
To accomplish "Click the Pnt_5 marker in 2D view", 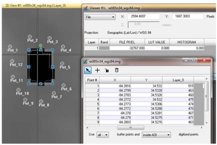I will point(62,63).
